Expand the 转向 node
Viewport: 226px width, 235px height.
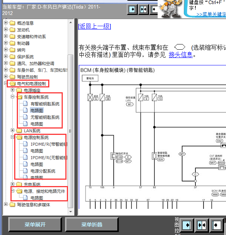6,50
